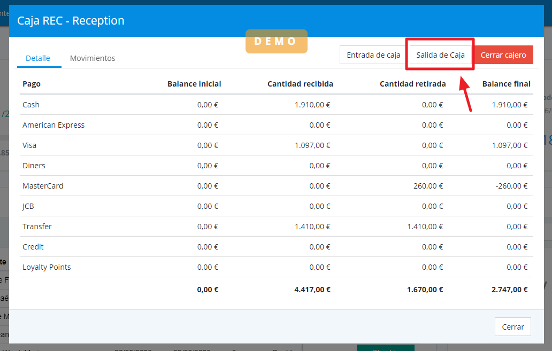Select the Balance final column header
The height and width of the screenshot is (351, 552).
click(506, 84)
